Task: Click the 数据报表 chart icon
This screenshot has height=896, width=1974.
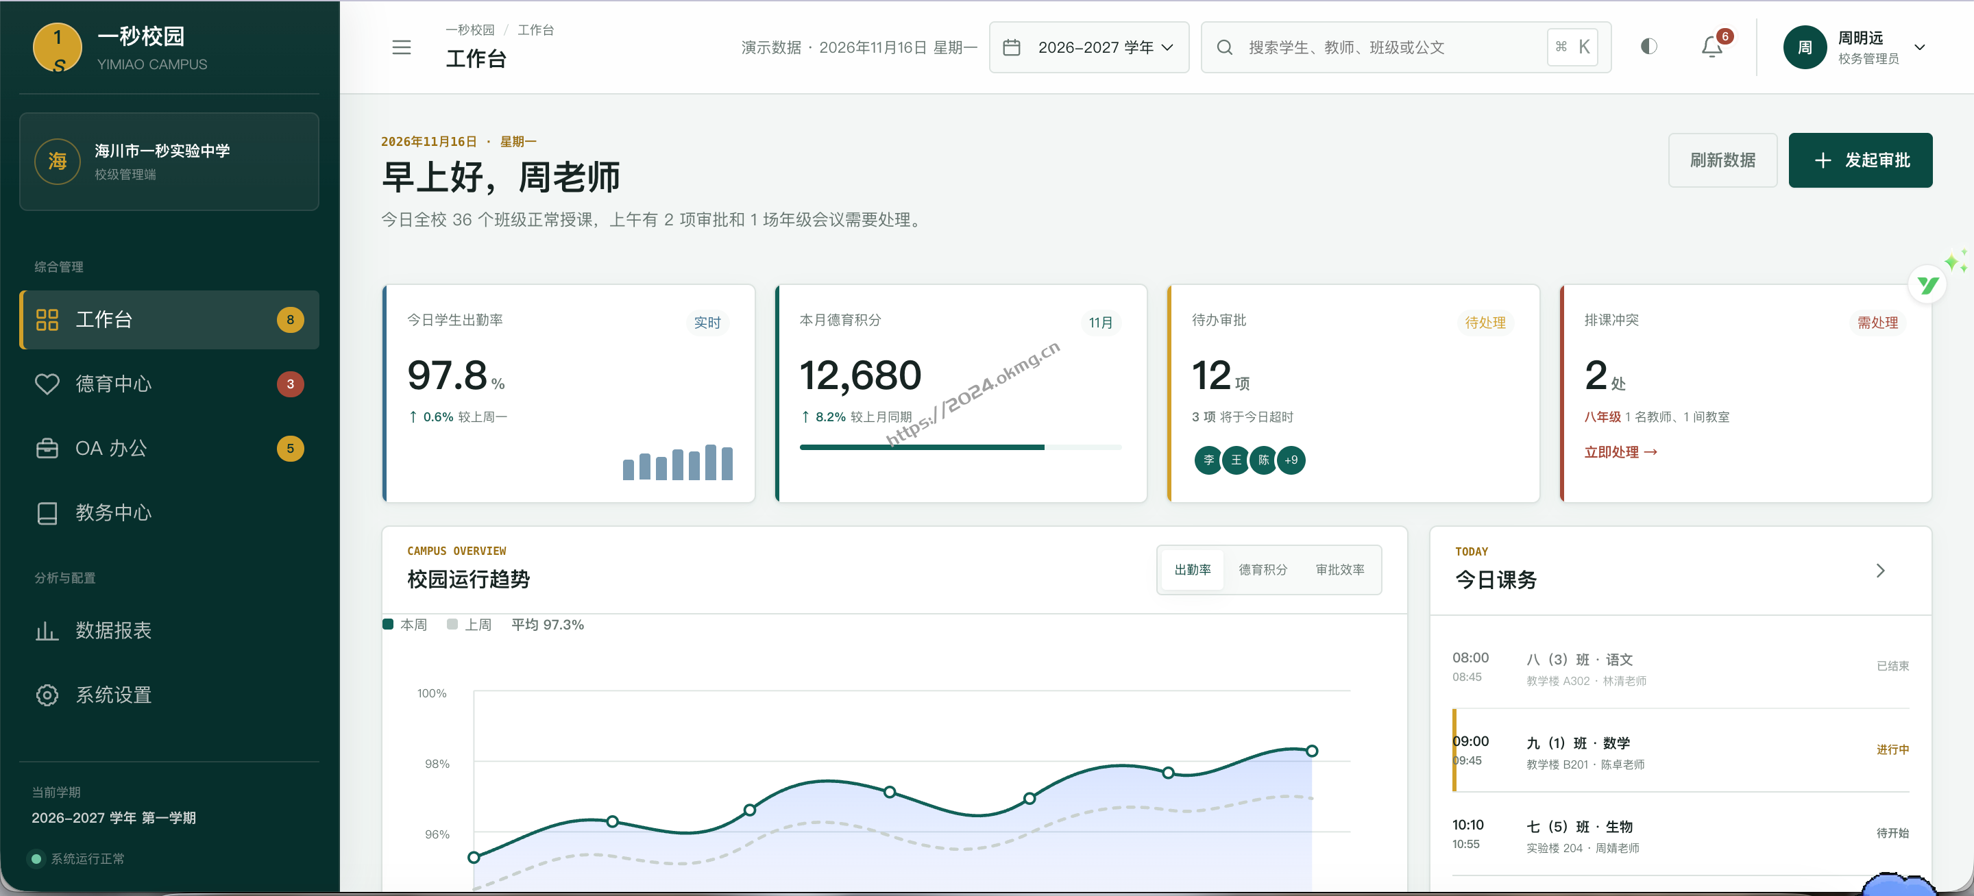Action: coord(47,630)
